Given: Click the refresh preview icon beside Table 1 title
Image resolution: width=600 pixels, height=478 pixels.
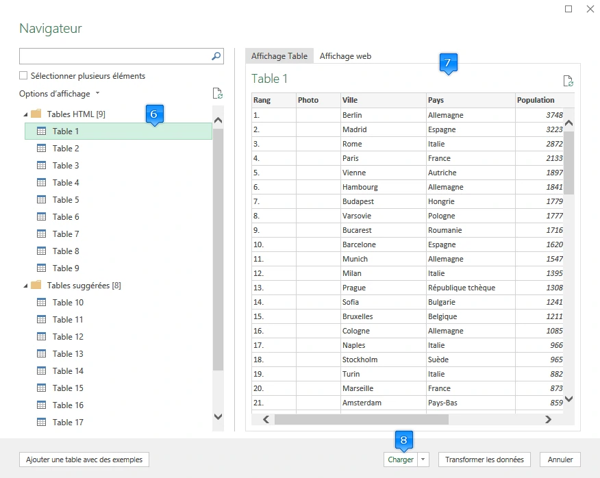Looking at the screenshot, I should coord(568,81).
